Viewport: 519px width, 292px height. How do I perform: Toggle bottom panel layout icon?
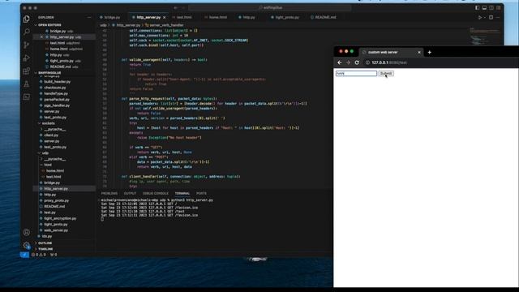(484, 7)
